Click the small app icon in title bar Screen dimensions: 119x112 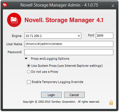[x=5, y=5]
